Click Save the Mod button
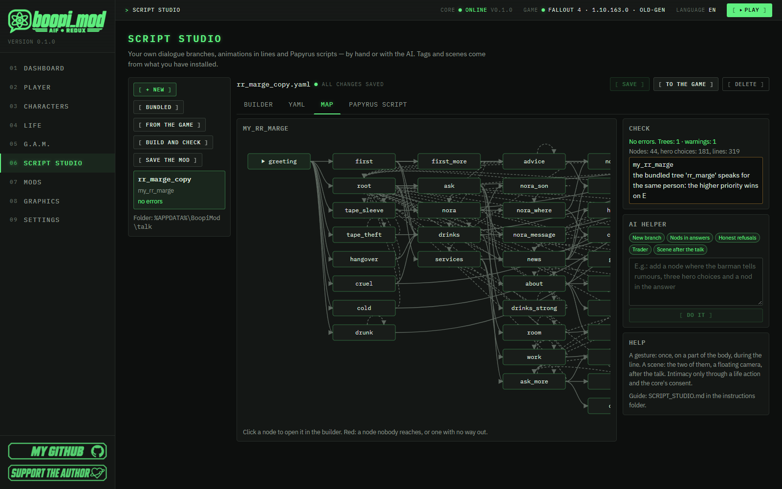Image resolution: width=782 pixels, height=489 pixels. (168, 160)
